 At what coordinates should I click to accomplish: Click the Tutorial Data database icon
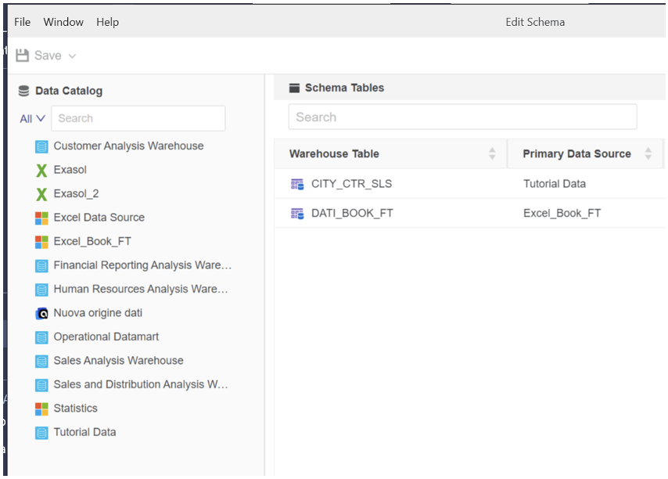41,432
